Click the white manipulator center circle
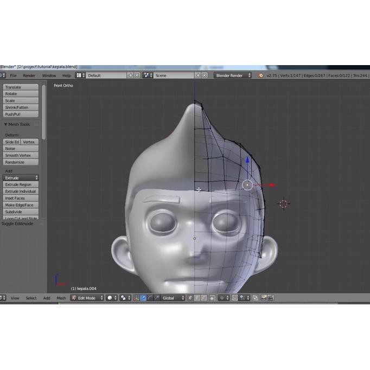This screenshot has height=370, width=370. pyautogui.click(x=247, y=186)
